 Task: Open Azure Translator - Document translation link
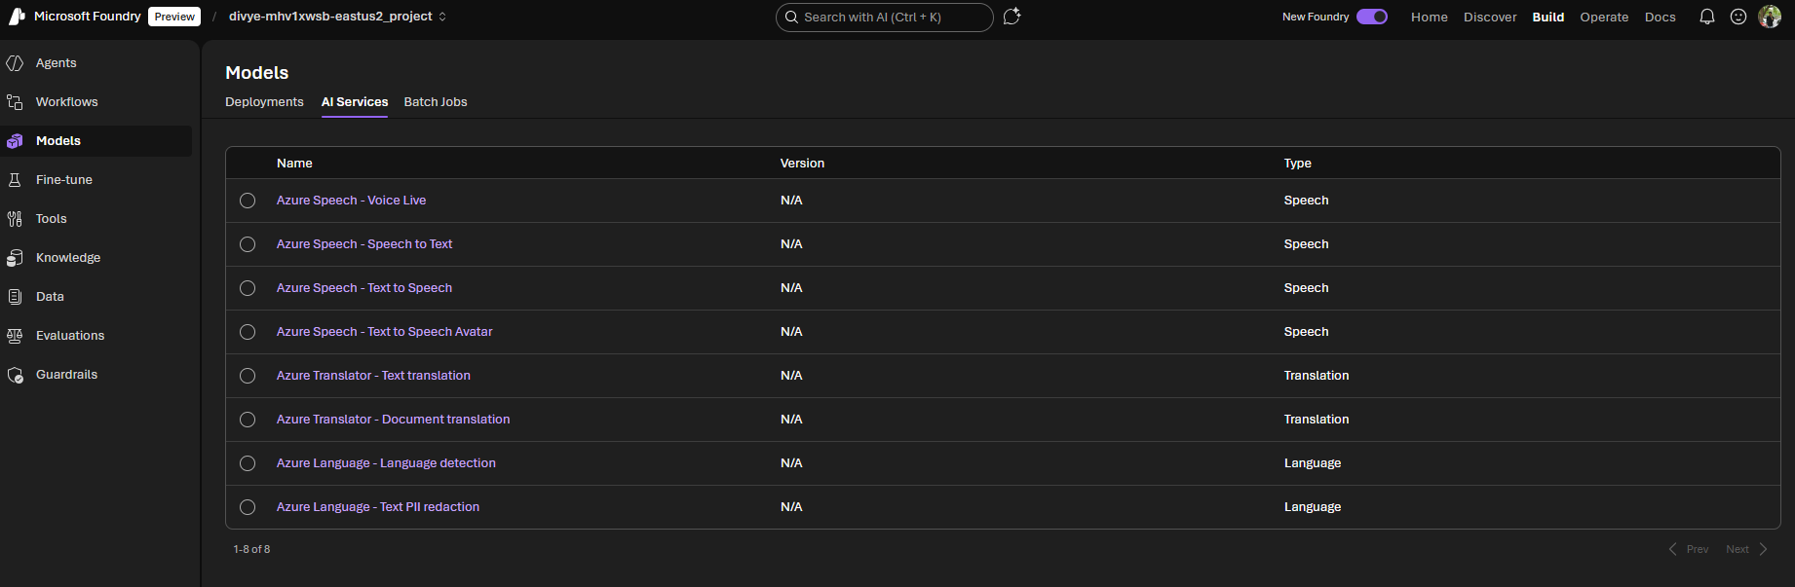point(393,420)
